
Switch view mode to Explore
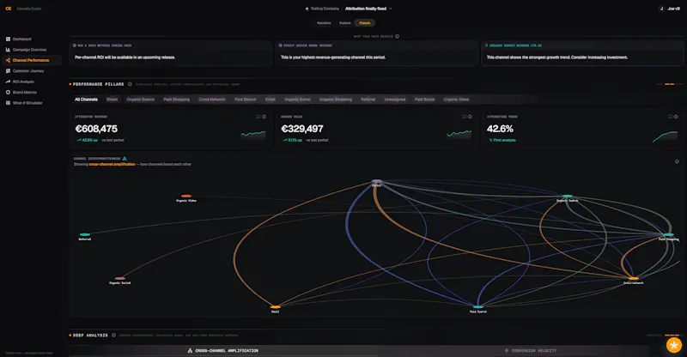345,23
